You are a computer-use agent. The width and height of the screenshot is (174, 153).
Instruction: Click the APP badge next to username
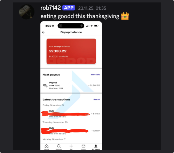[x=69, y=8]
